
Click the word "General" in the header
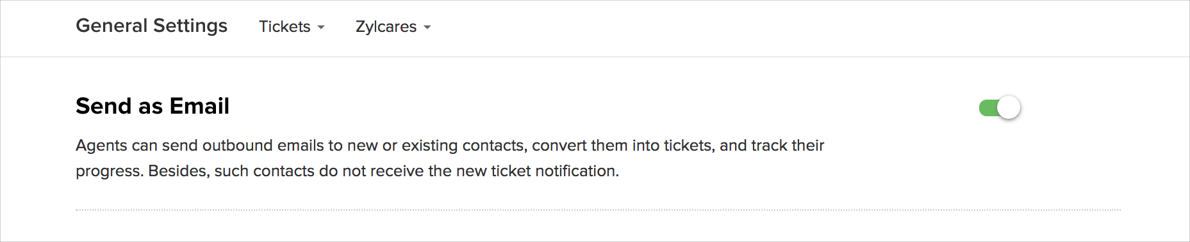click(x=112, y=26)
